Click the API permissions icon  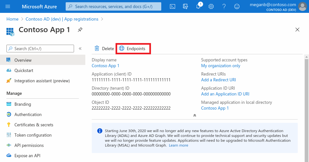tap(9, 145)
